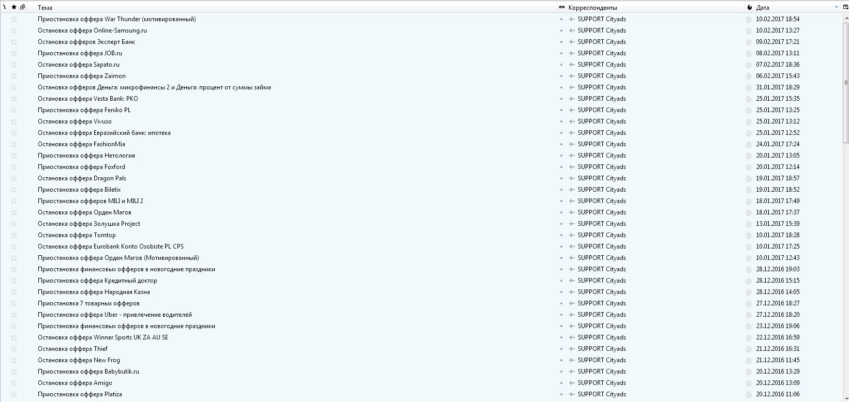Click the date 13.01.2017 15:39
The width and height of the screenshot is (849, 402).
[778, 224]
